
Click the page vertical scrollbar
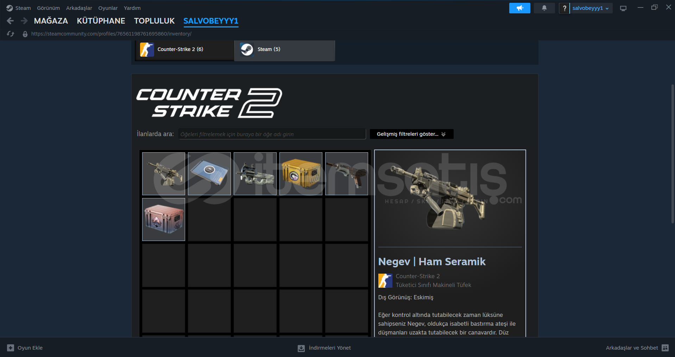673,153
